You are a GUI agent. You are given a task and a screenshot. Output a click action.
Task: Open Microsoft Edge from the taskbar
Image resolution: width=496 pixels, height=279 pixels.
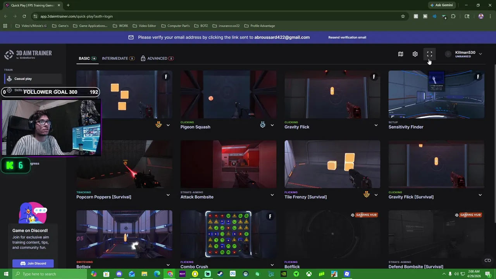(157, 274)
